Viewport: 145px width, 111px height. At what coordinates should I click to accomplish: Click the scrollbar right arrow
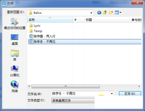[x=139, y=86]
